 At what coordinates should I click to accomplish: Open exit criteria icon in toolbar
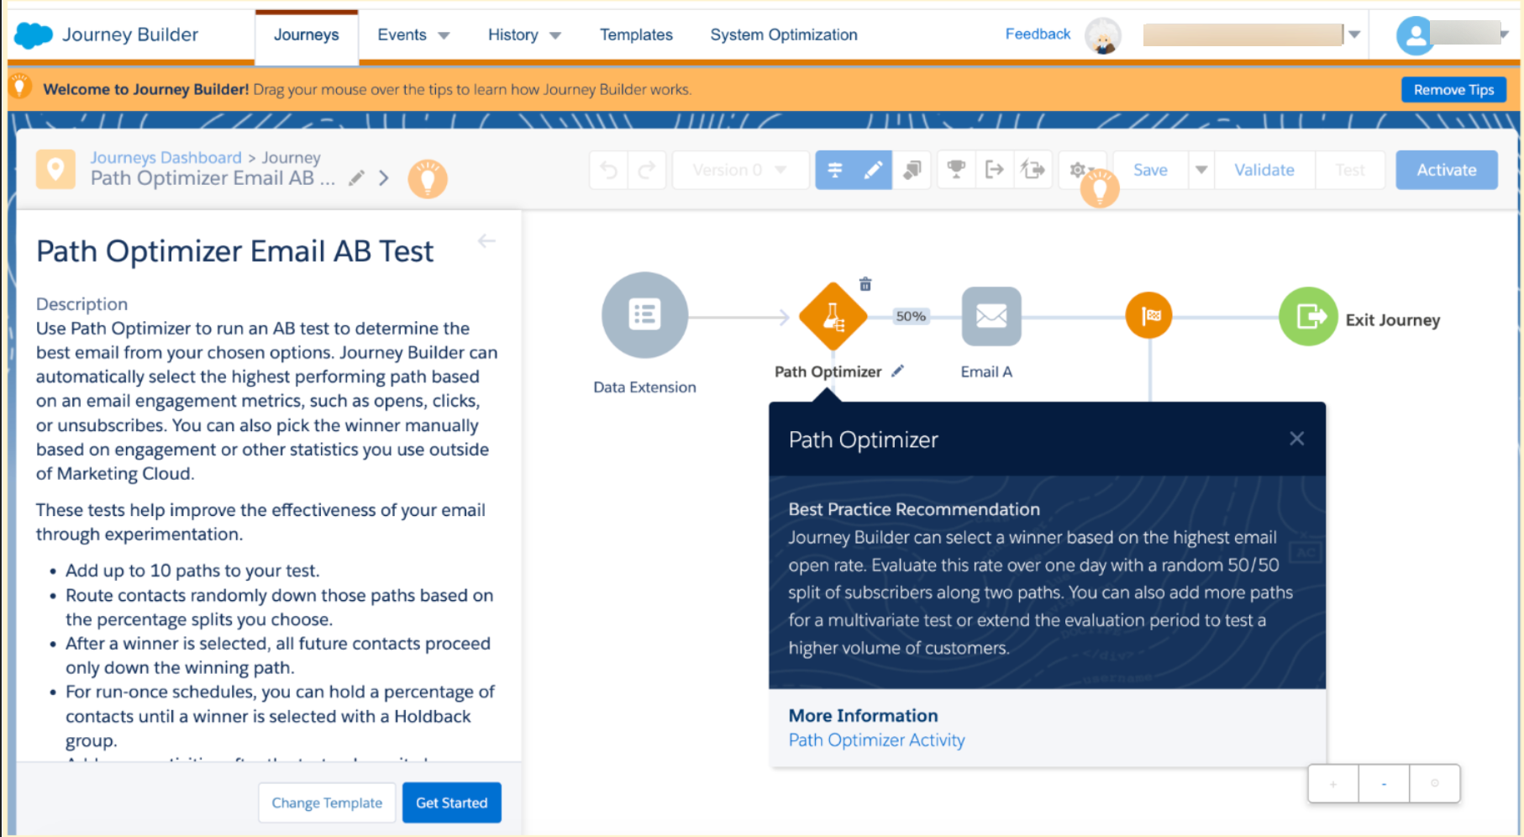click(995, 171)
